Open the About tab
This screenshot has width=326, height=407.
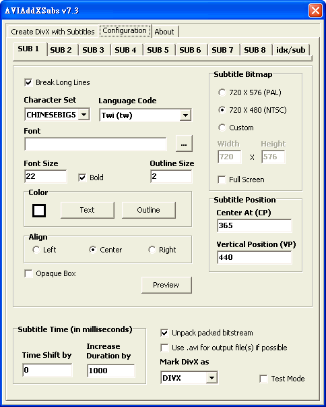click(164, 32)
